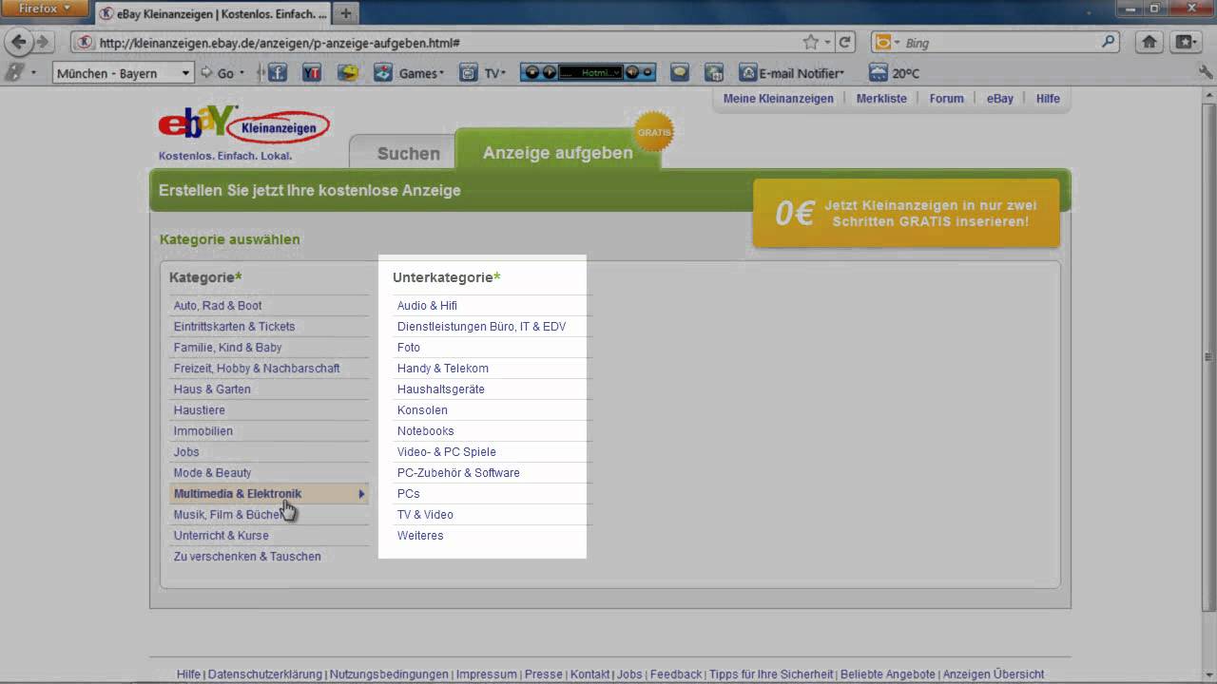Open Meine Kleinanzeigen in the top navigation
The height and width of the screenshot is (684, 1217).
tap(778, 98)
